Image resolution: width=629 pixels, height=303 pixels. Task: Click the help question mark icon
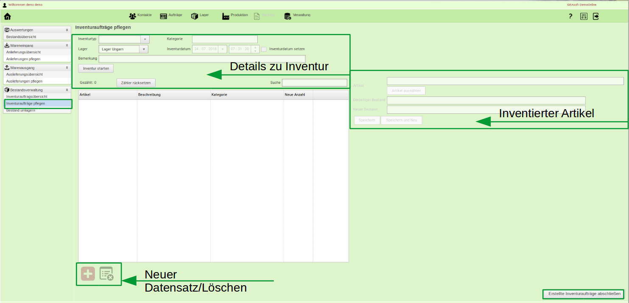click(x=571, y=17)
